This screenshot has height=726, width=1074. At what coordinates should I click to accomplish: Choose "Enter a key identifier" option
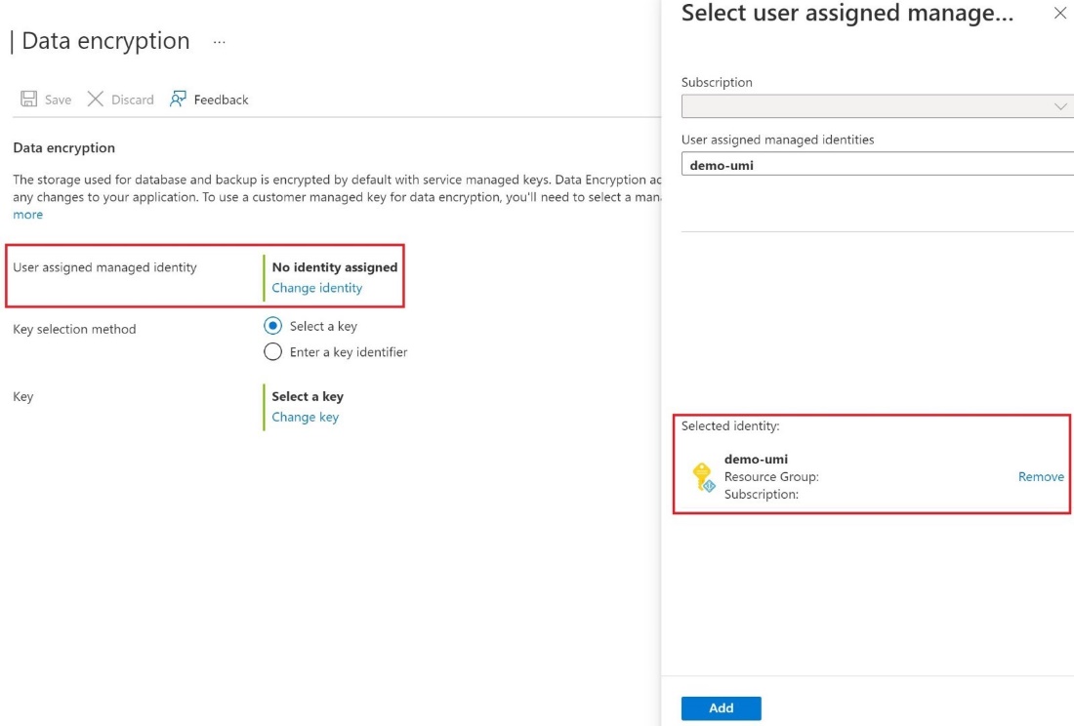tap(273, 351)
